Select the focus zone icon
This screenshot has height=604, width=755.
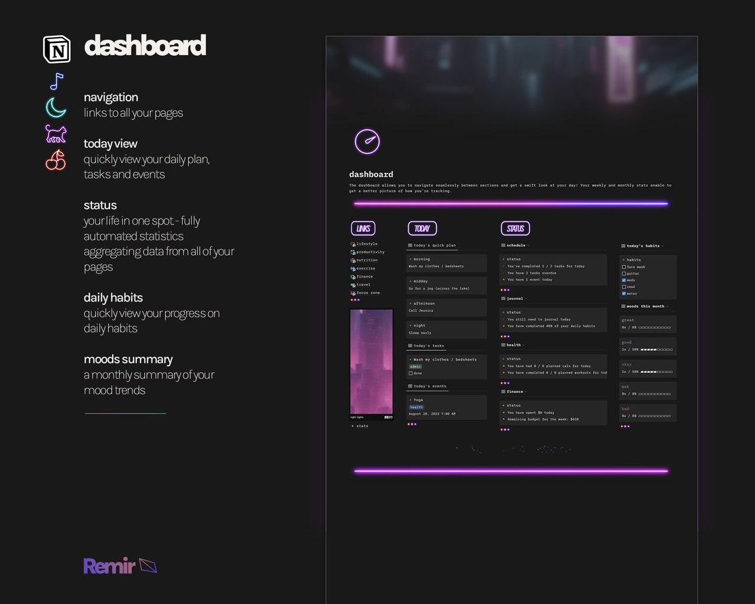tap(352, 293)
